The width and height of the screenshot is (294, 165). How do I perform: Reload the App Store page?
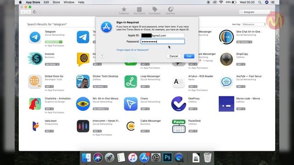[x=34, y=12]
